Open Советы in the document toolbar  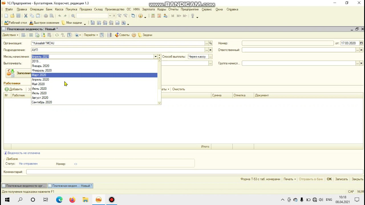click(x=122, y=35)
